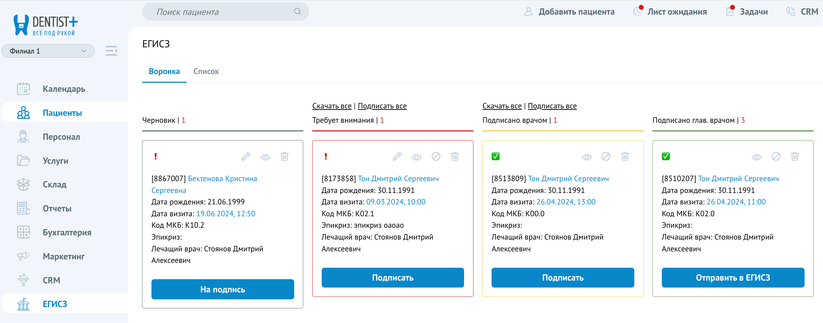Click Скачать все above Требует внимания
Viewport: 823px width, 323px height.
[332, 106]
